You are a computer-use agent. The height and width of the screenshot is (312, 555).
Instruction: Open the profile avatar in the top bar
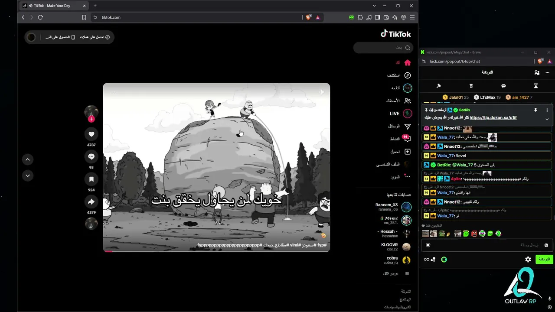pos(31,37)
